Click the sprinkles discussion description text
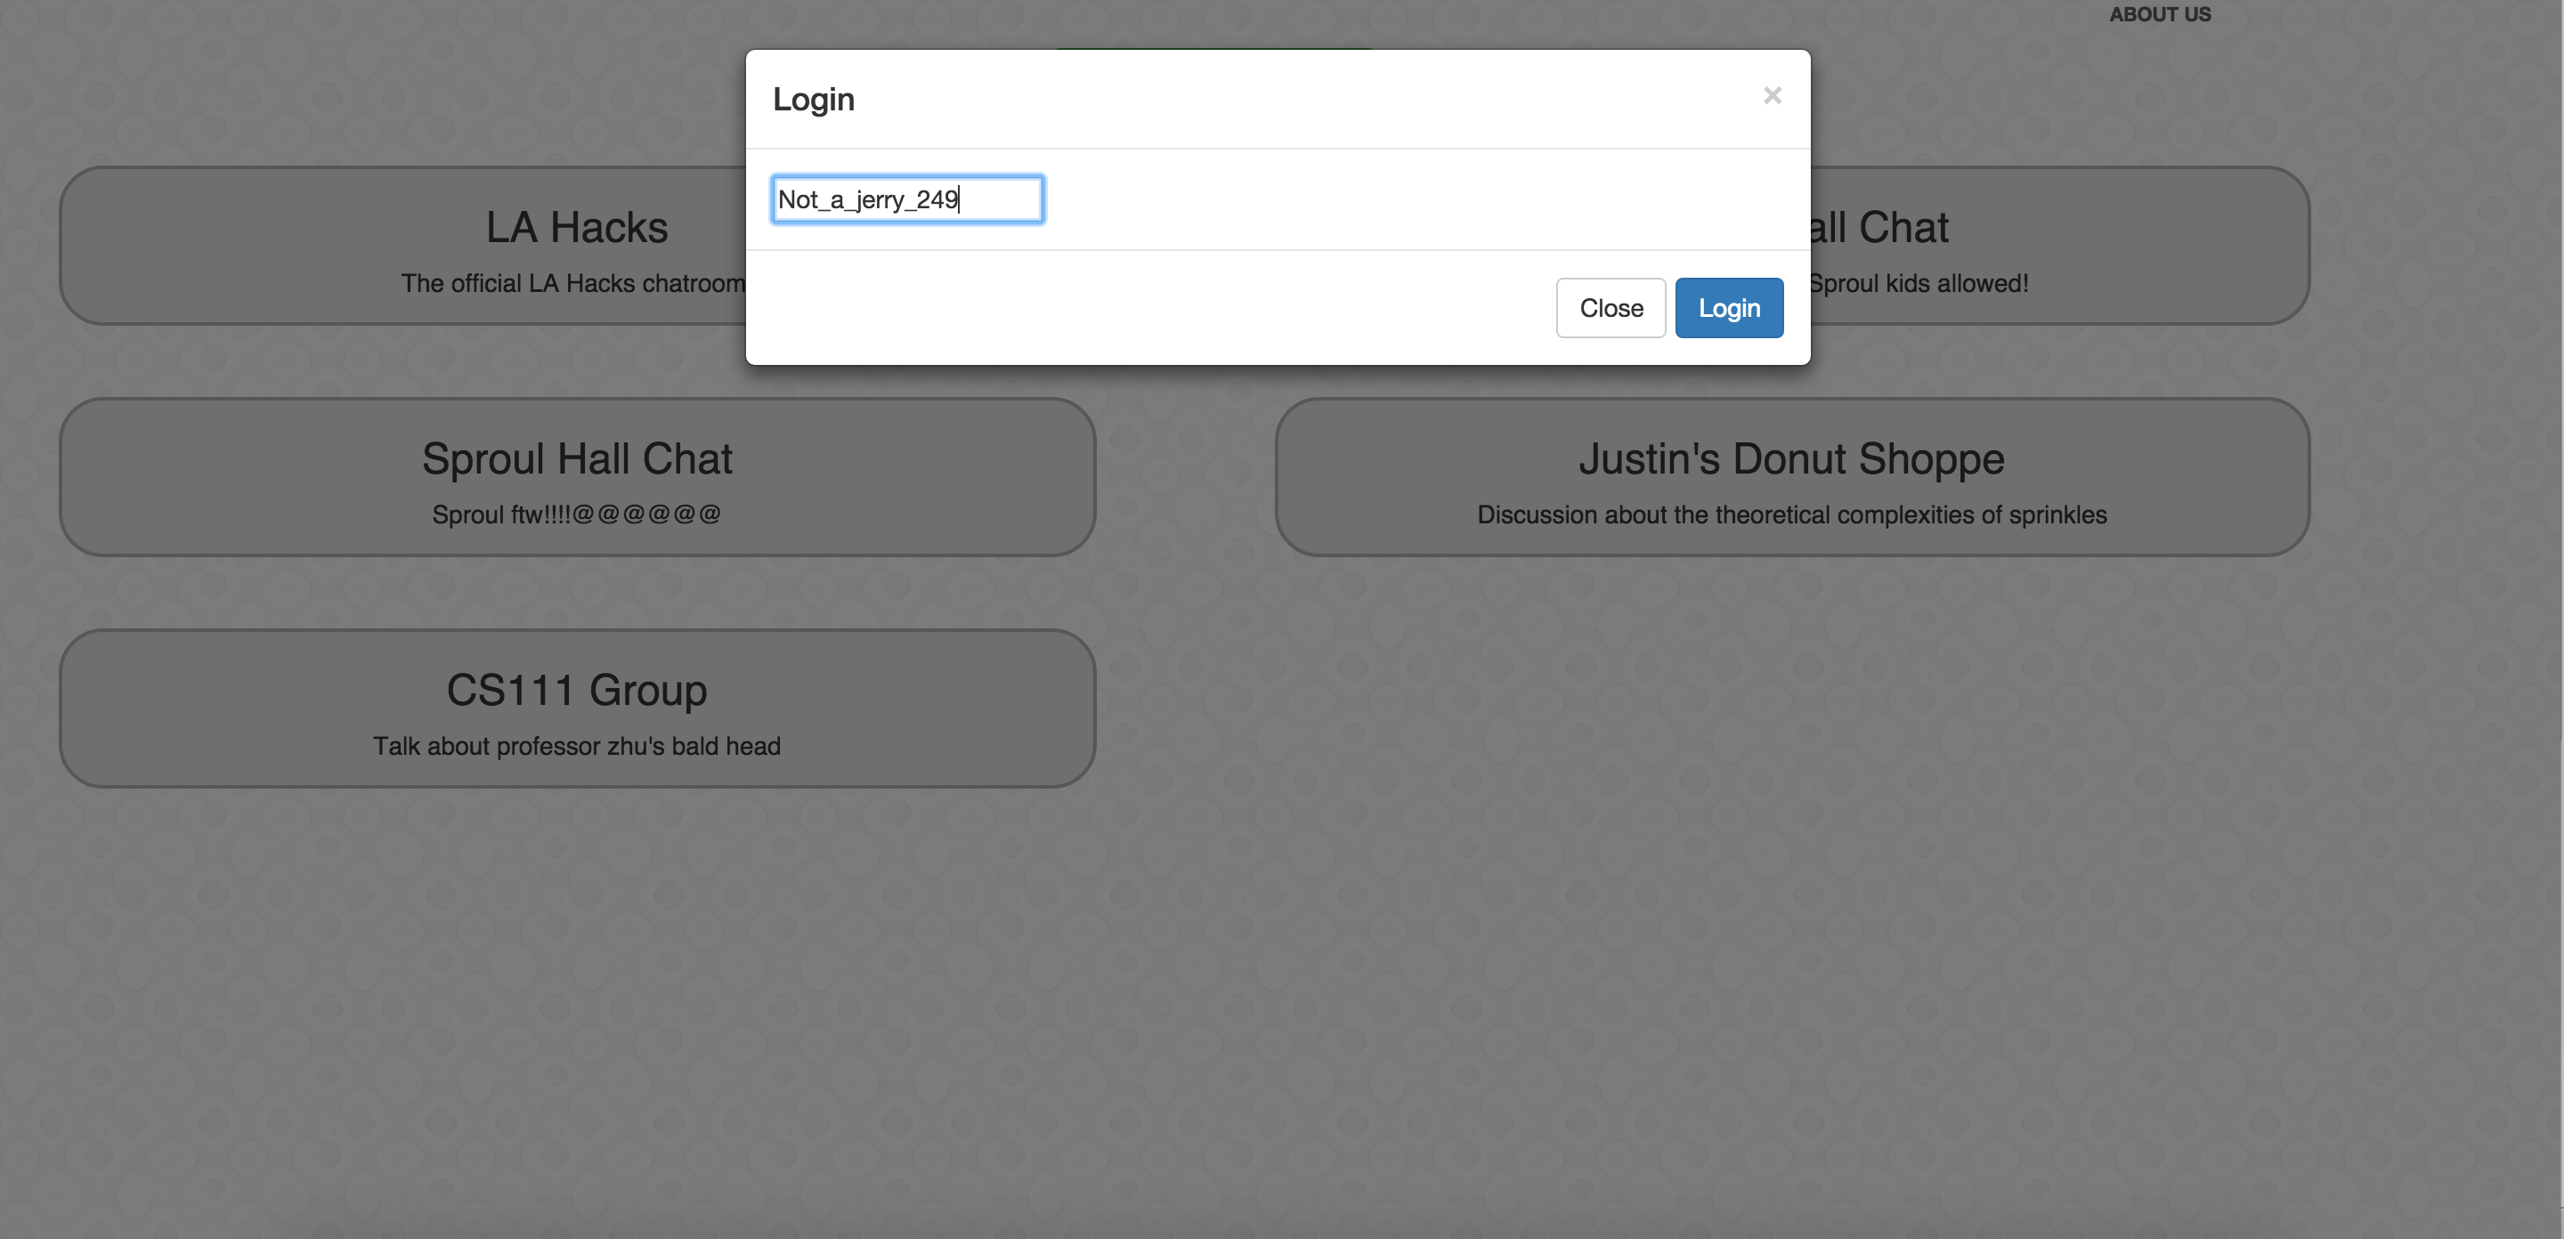 click(1790, 514)
